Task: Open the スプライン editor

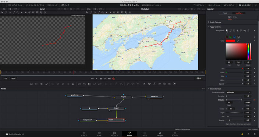Action: (x=199, y=5)
